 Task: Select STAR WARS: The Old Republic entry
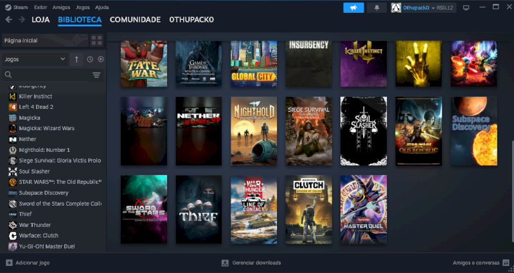pyautogui.click(x=55, y=182)
